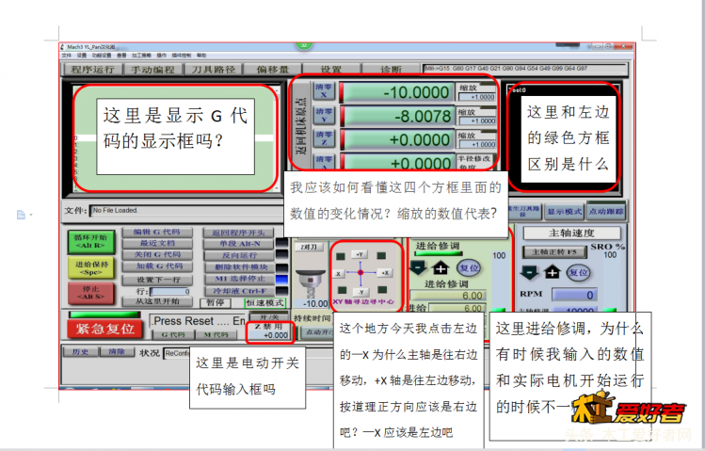Click the -X edge finder button
705x451 pixels.
pos(338,273)
